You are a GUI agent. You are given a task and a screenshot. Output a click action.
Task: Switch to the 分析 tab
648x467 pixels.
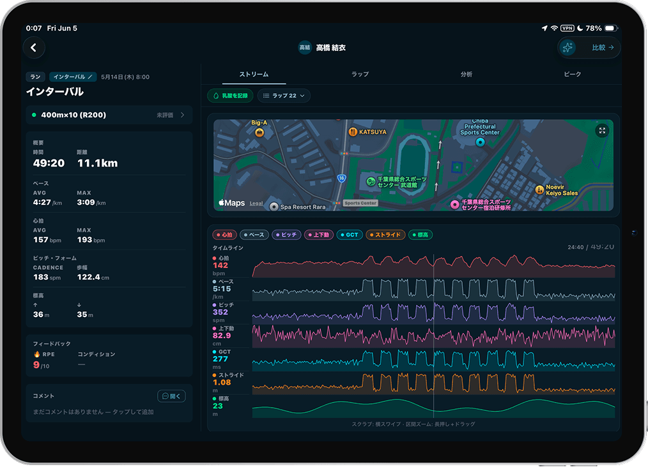click(x=466, y=74)
